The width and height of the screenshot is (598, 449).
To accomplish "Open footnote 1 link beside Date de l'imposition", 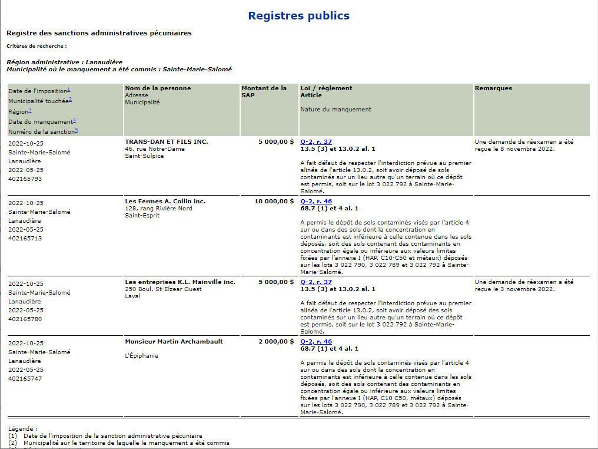I will pyautogui.click(x=69, y=90).
